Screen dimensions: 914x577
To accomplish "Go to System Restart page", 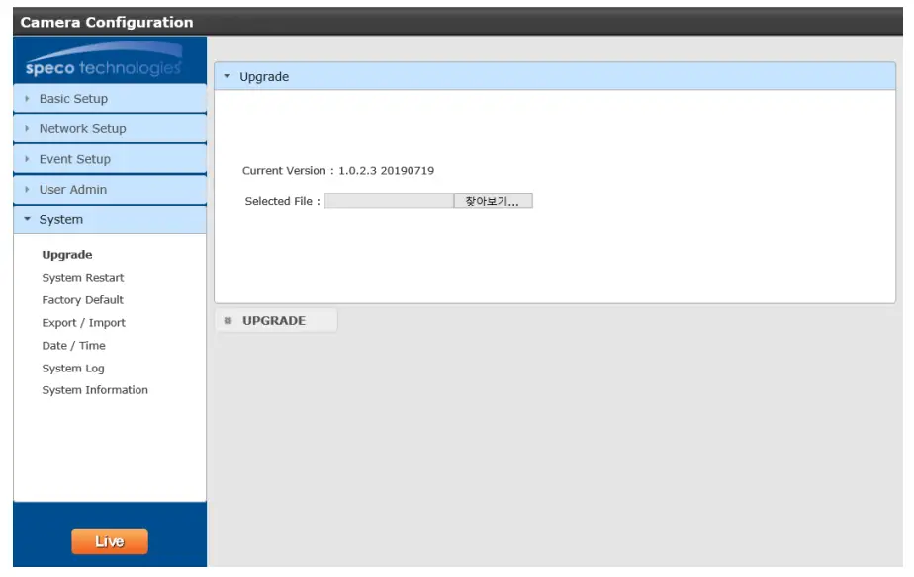I will pos(83,278).
